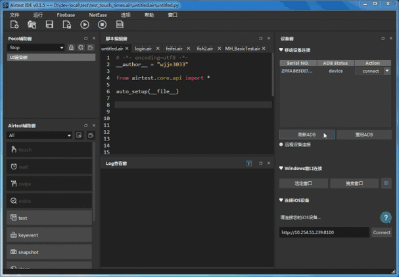Open the report viewer toolbar icon
The image size is (399, 277).
click(x=120, y=25)
